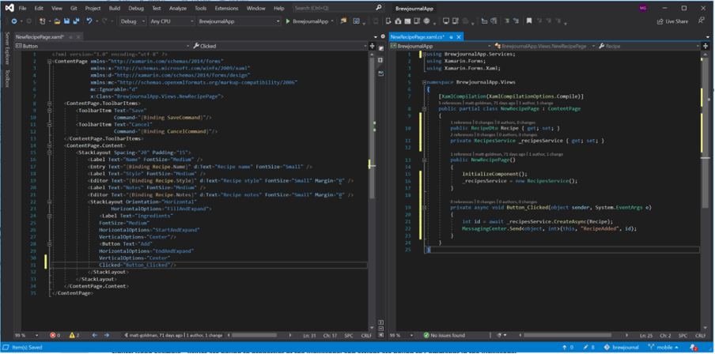This screenshot has height=354, width=715.
Task: Open the Button element dropdown in XAML editor
Action: pos(103,46)
